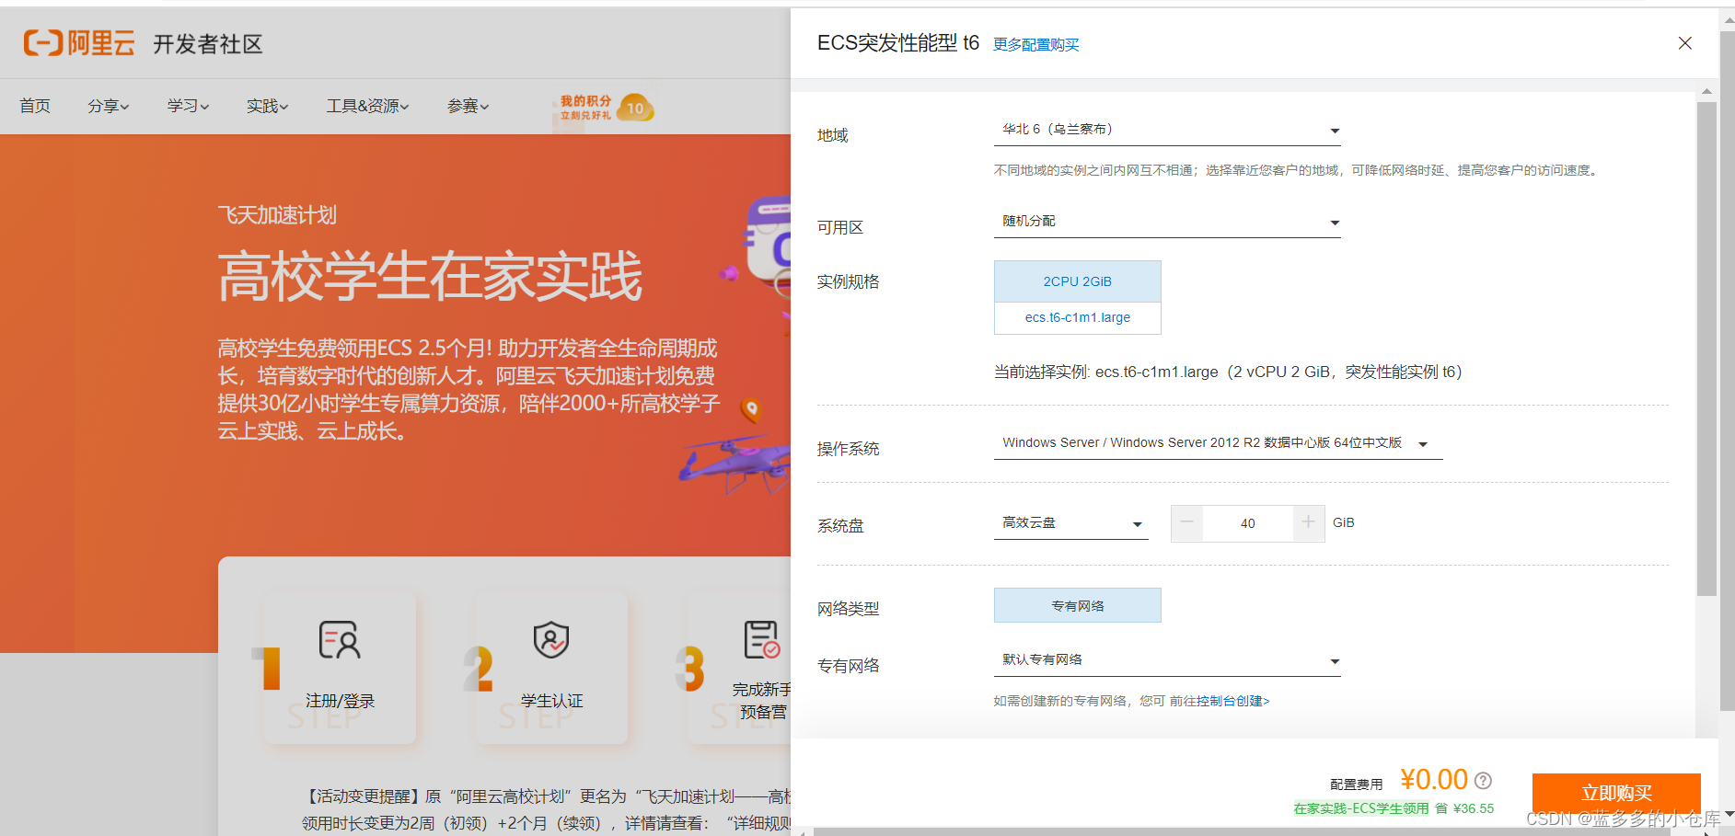1735x836 pixels.
Task: Click the 立即购买 buy now button
Action: 1615,793
